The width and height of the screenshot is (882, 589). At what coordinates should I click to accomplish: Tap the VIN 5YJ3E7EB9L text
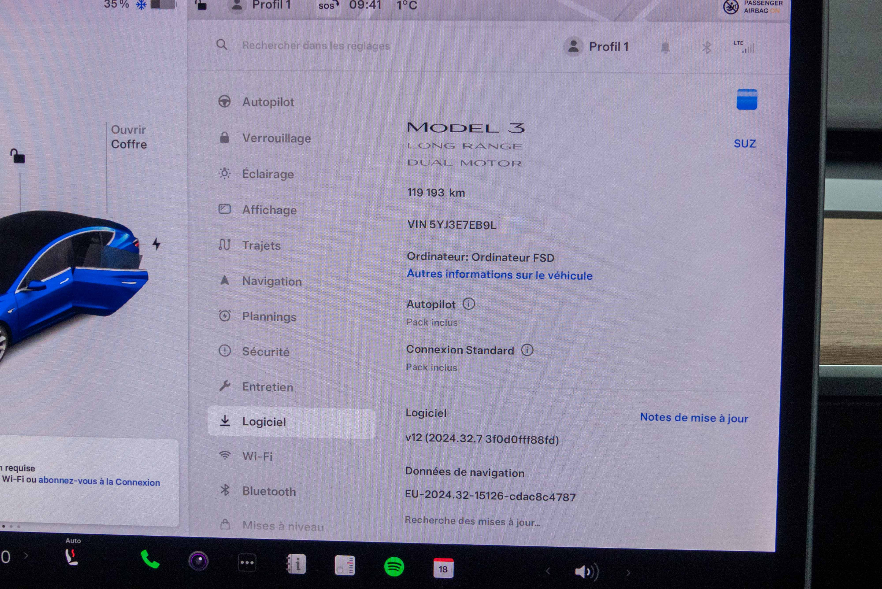(452, 225)
